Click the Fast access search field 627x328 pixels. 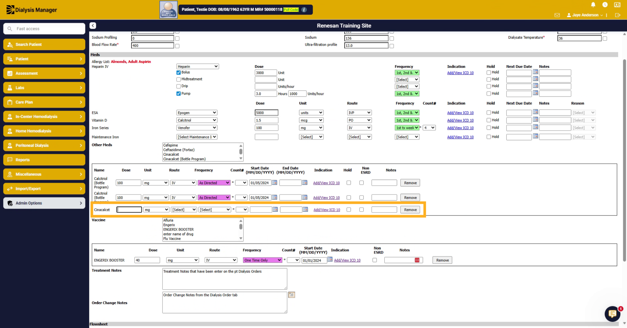click(x=44, y=29)
